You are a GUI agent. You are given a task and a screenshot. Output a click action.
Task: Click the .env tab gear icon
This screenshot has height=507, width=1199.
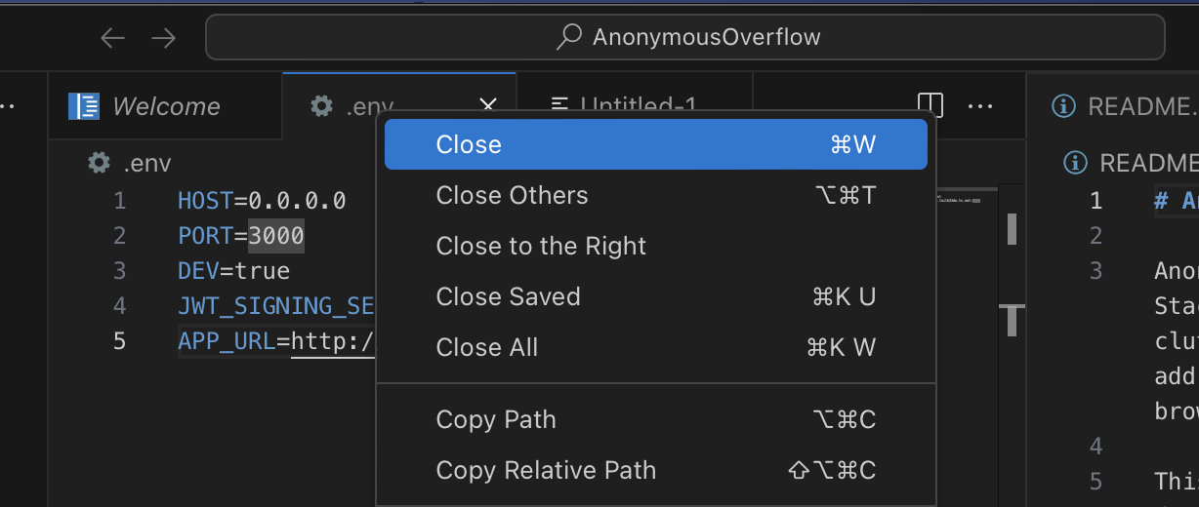321,105
